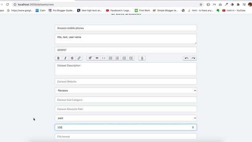Image resolution: width=252 pixels, height=142 pixels.
Task: Open the html - Is there any bookmark
Action: click(x=200, y=11)
